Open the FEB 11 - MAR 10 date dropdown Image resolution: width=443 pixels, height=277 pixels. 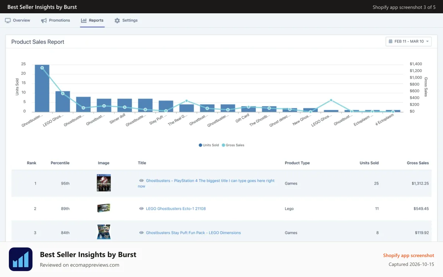pyautogui.click(x=409, y=41)
